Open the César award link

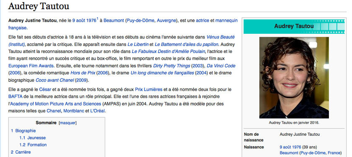[x=45, y=89]
